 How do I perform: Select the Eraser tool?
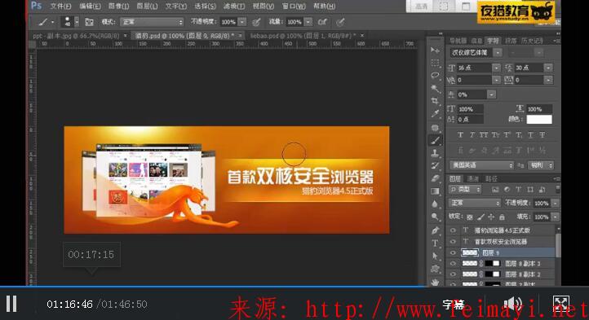(435, 178)
